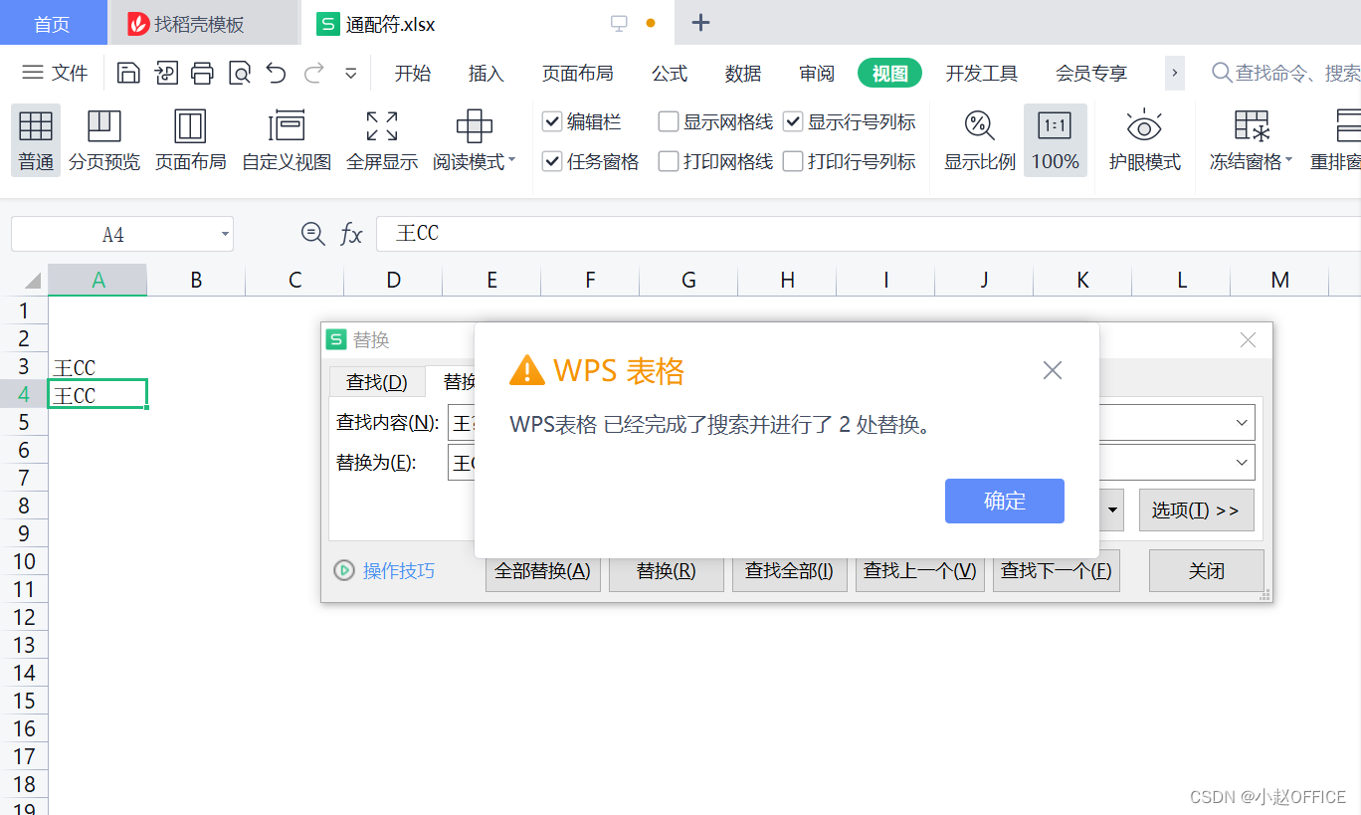Enable 打印行号列标 checkbox

(793, 161)
